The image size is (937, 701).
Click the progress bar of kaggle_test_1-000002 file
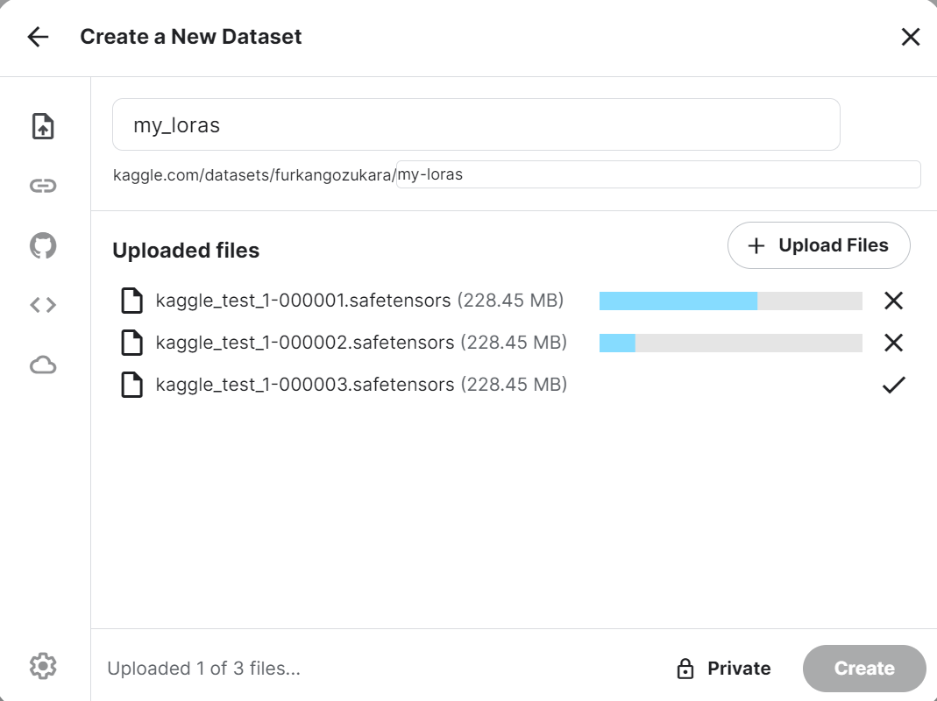(730, 343)
